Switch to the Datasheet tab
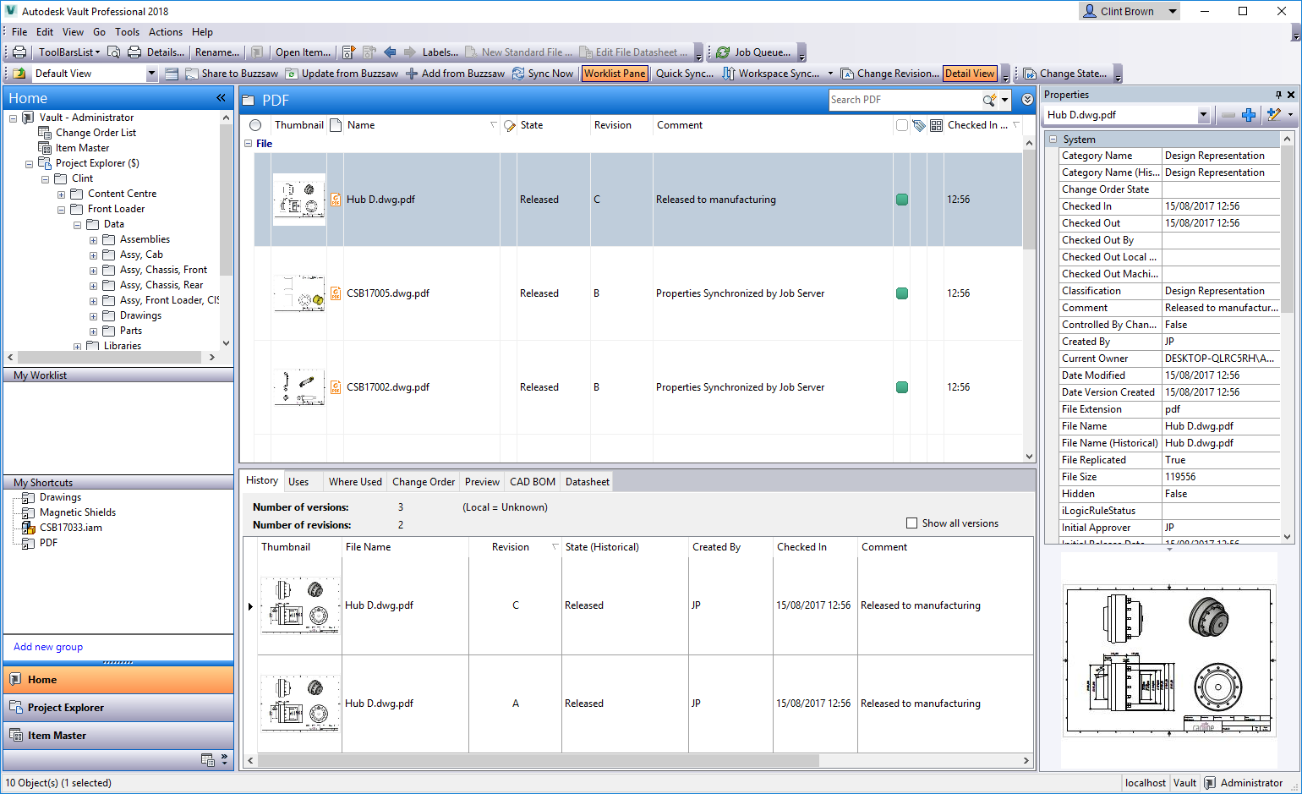Screen dimensions: 1302x794 [x=588, y=482]
